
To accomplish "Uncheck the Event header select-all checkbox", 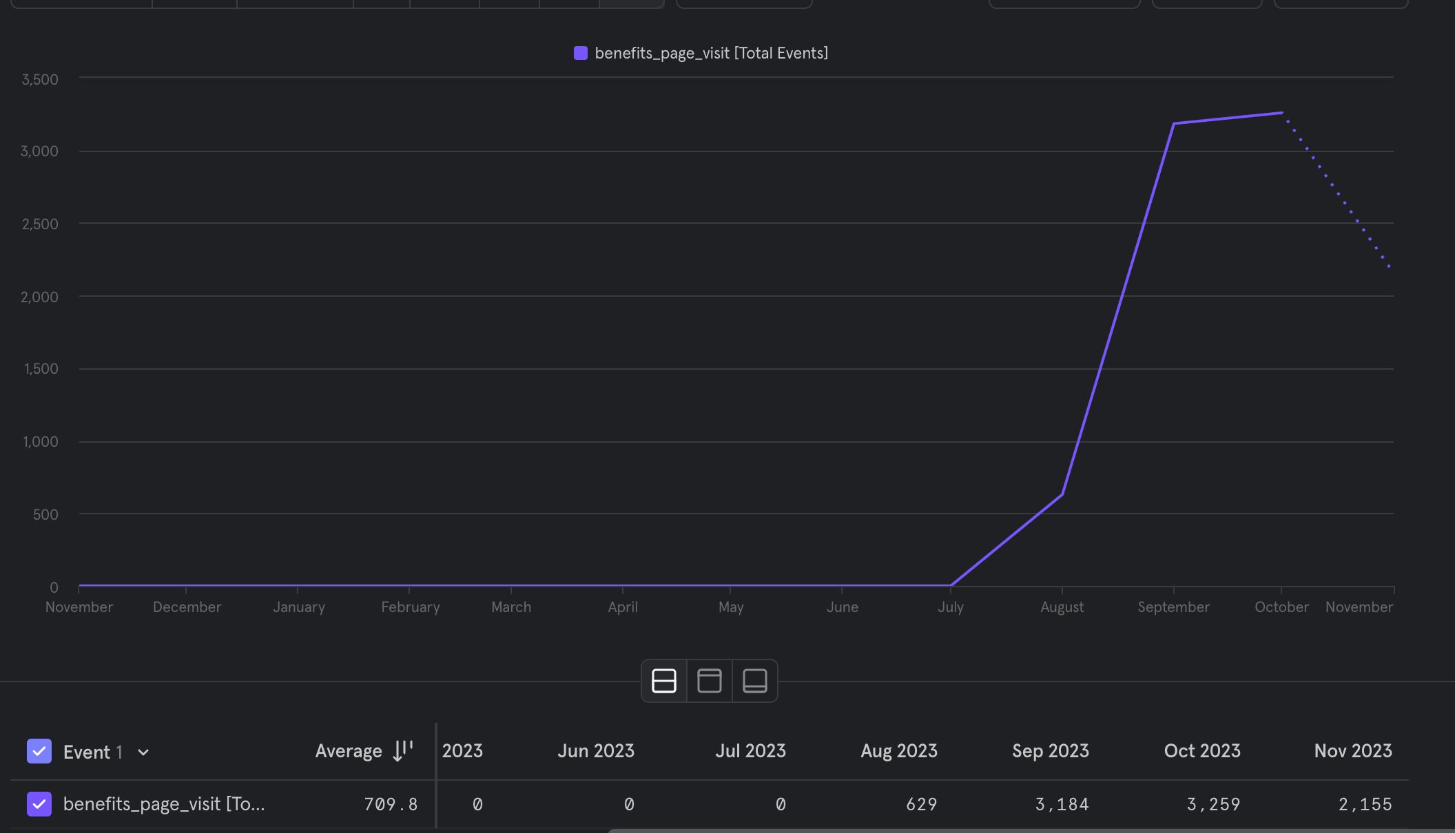I will pyautogui.click(x=39, y=751).
